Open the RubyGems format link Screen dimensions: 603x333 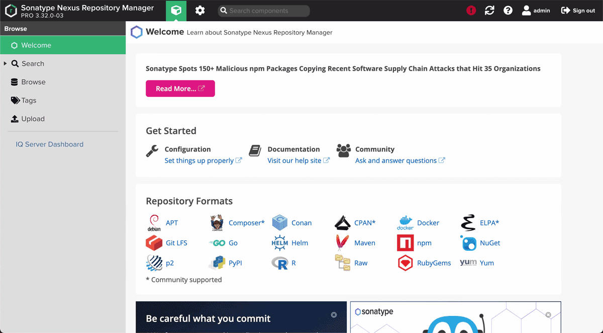tap(434, 263)
